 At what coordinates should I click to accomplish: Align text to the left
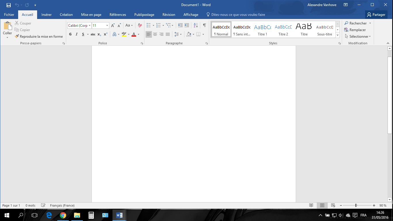(149, 34)
